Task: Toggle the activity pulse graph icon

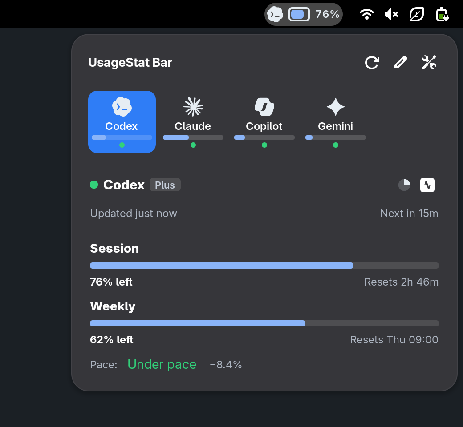Action: coord(427,185)
